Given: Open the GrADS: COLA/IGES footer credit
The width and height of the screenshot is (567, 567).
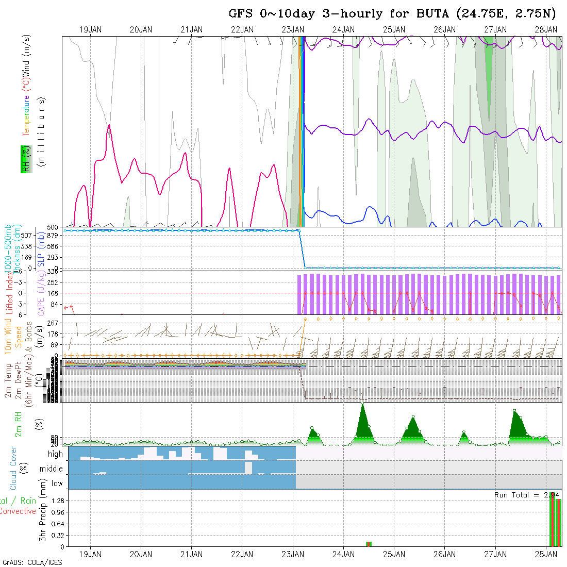Looking at the screenshot, I should (32, 562).
